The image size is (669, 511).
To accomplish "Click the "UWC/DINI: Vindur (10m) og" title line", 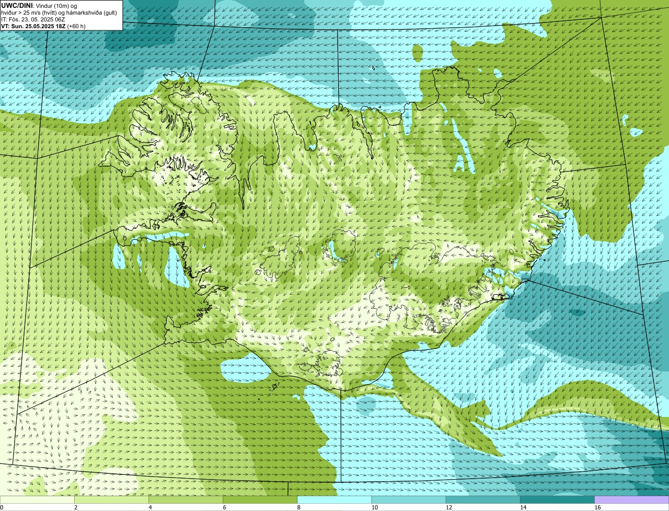I will pos(39,5).
